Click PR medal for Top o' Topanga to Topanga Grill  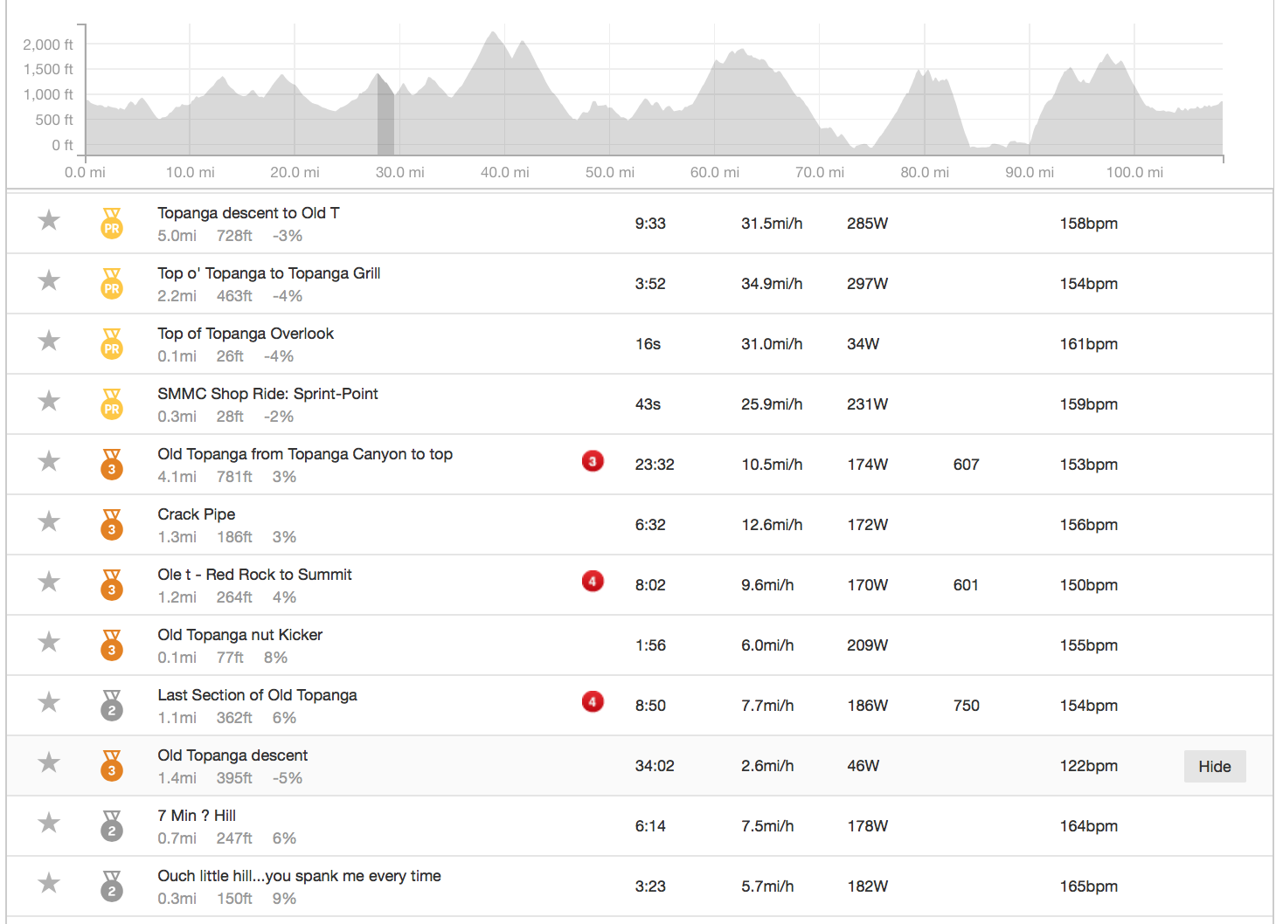pyautogui.click(x=112, y=284)
